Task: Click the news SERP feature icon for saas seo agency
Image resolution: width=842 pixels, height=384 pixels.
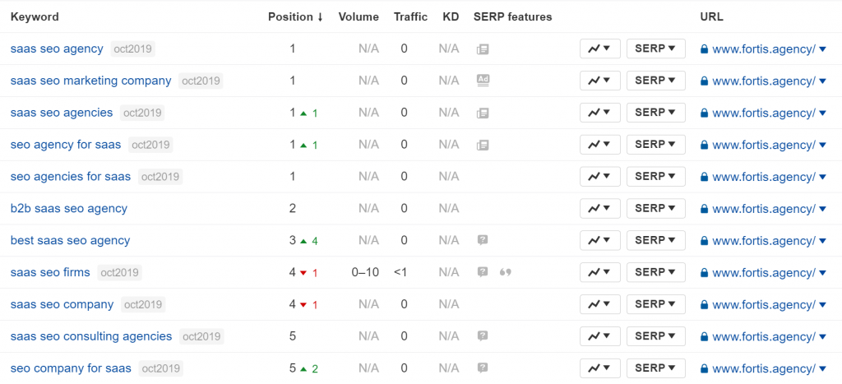Action: (x=483, y=49)
